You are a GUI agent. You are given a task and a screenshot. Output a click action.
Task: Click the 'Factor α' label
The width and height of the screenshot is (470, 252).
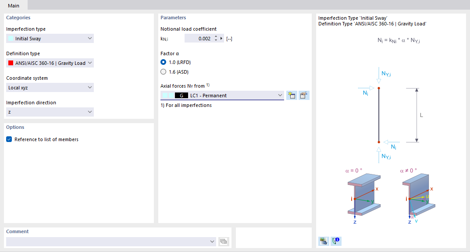pos(170,53)
